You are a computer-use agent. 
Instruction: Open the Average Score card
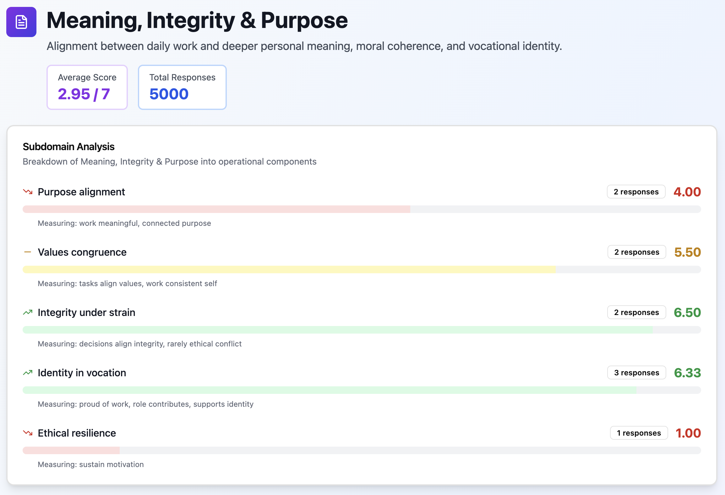pyautogui.click(x=87, y=87)
